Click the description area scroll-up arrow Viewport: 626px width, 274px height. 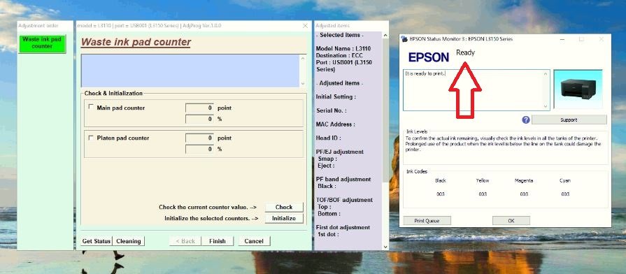pos(302,58)
